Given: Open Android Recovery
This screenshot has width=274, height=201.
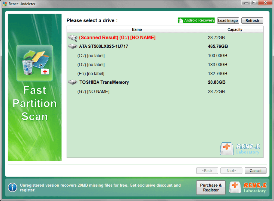Looking at the screenshot, I should coord(196,20).
